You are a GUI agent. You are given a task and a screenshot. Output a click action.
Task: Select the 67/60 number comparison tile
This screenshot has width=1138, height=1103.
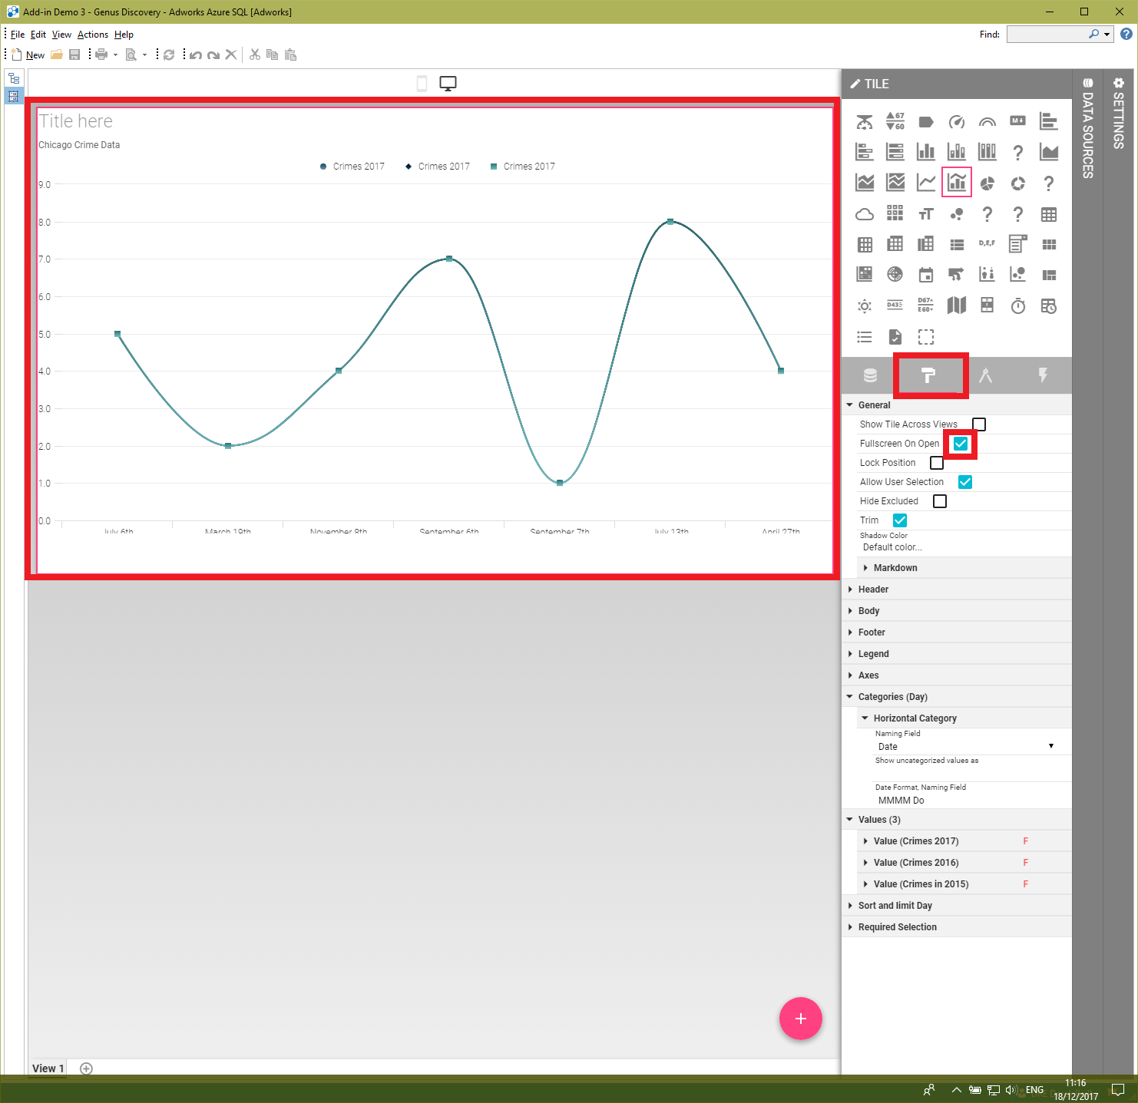[x=895, y=121]
